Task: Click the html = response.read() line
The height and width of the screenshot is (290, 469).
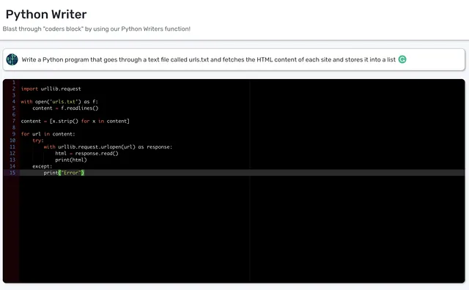Action: [x=86, y=153]
